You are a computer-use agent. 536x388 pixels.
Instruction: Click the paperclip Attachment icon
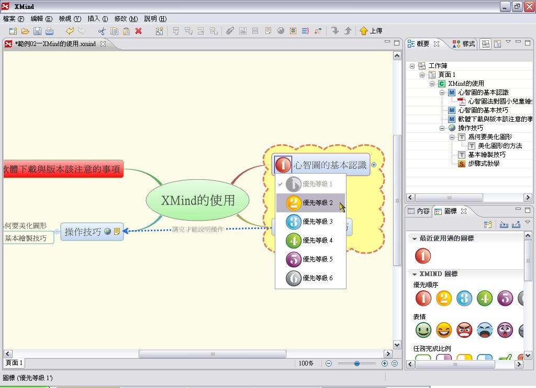pyautogui.click(x=229, y=31)
